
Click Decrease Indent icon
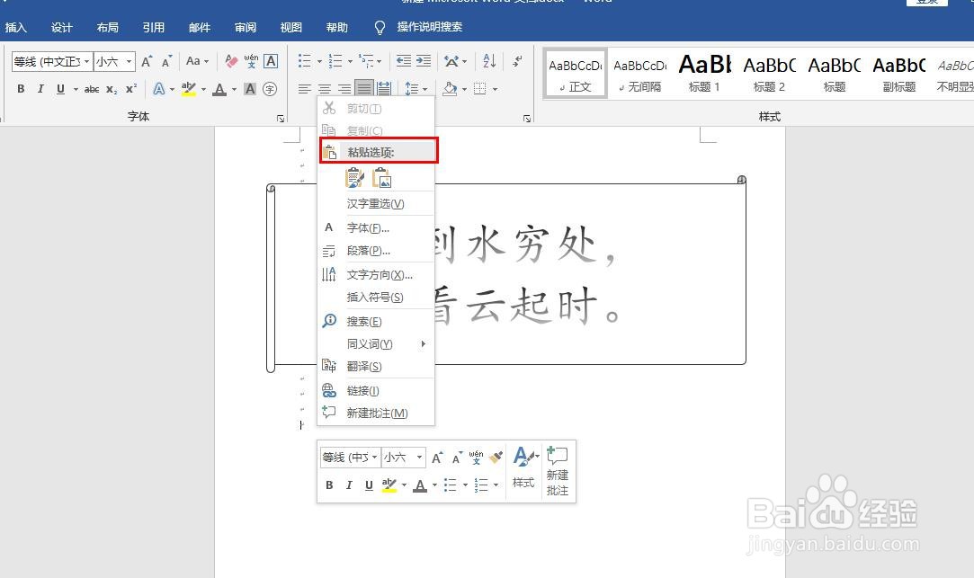tap(404, 61)
